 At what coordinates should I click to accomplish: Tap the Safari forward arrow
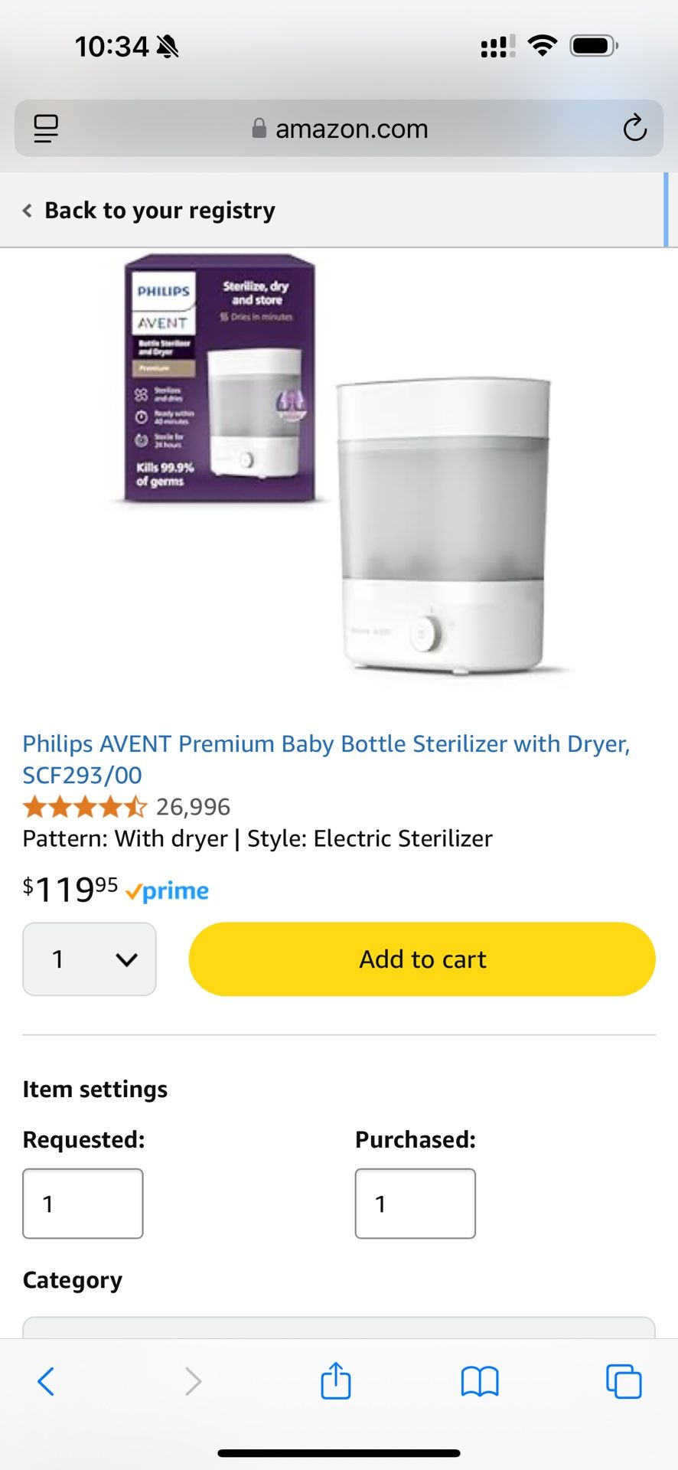tap(193, 1382)
